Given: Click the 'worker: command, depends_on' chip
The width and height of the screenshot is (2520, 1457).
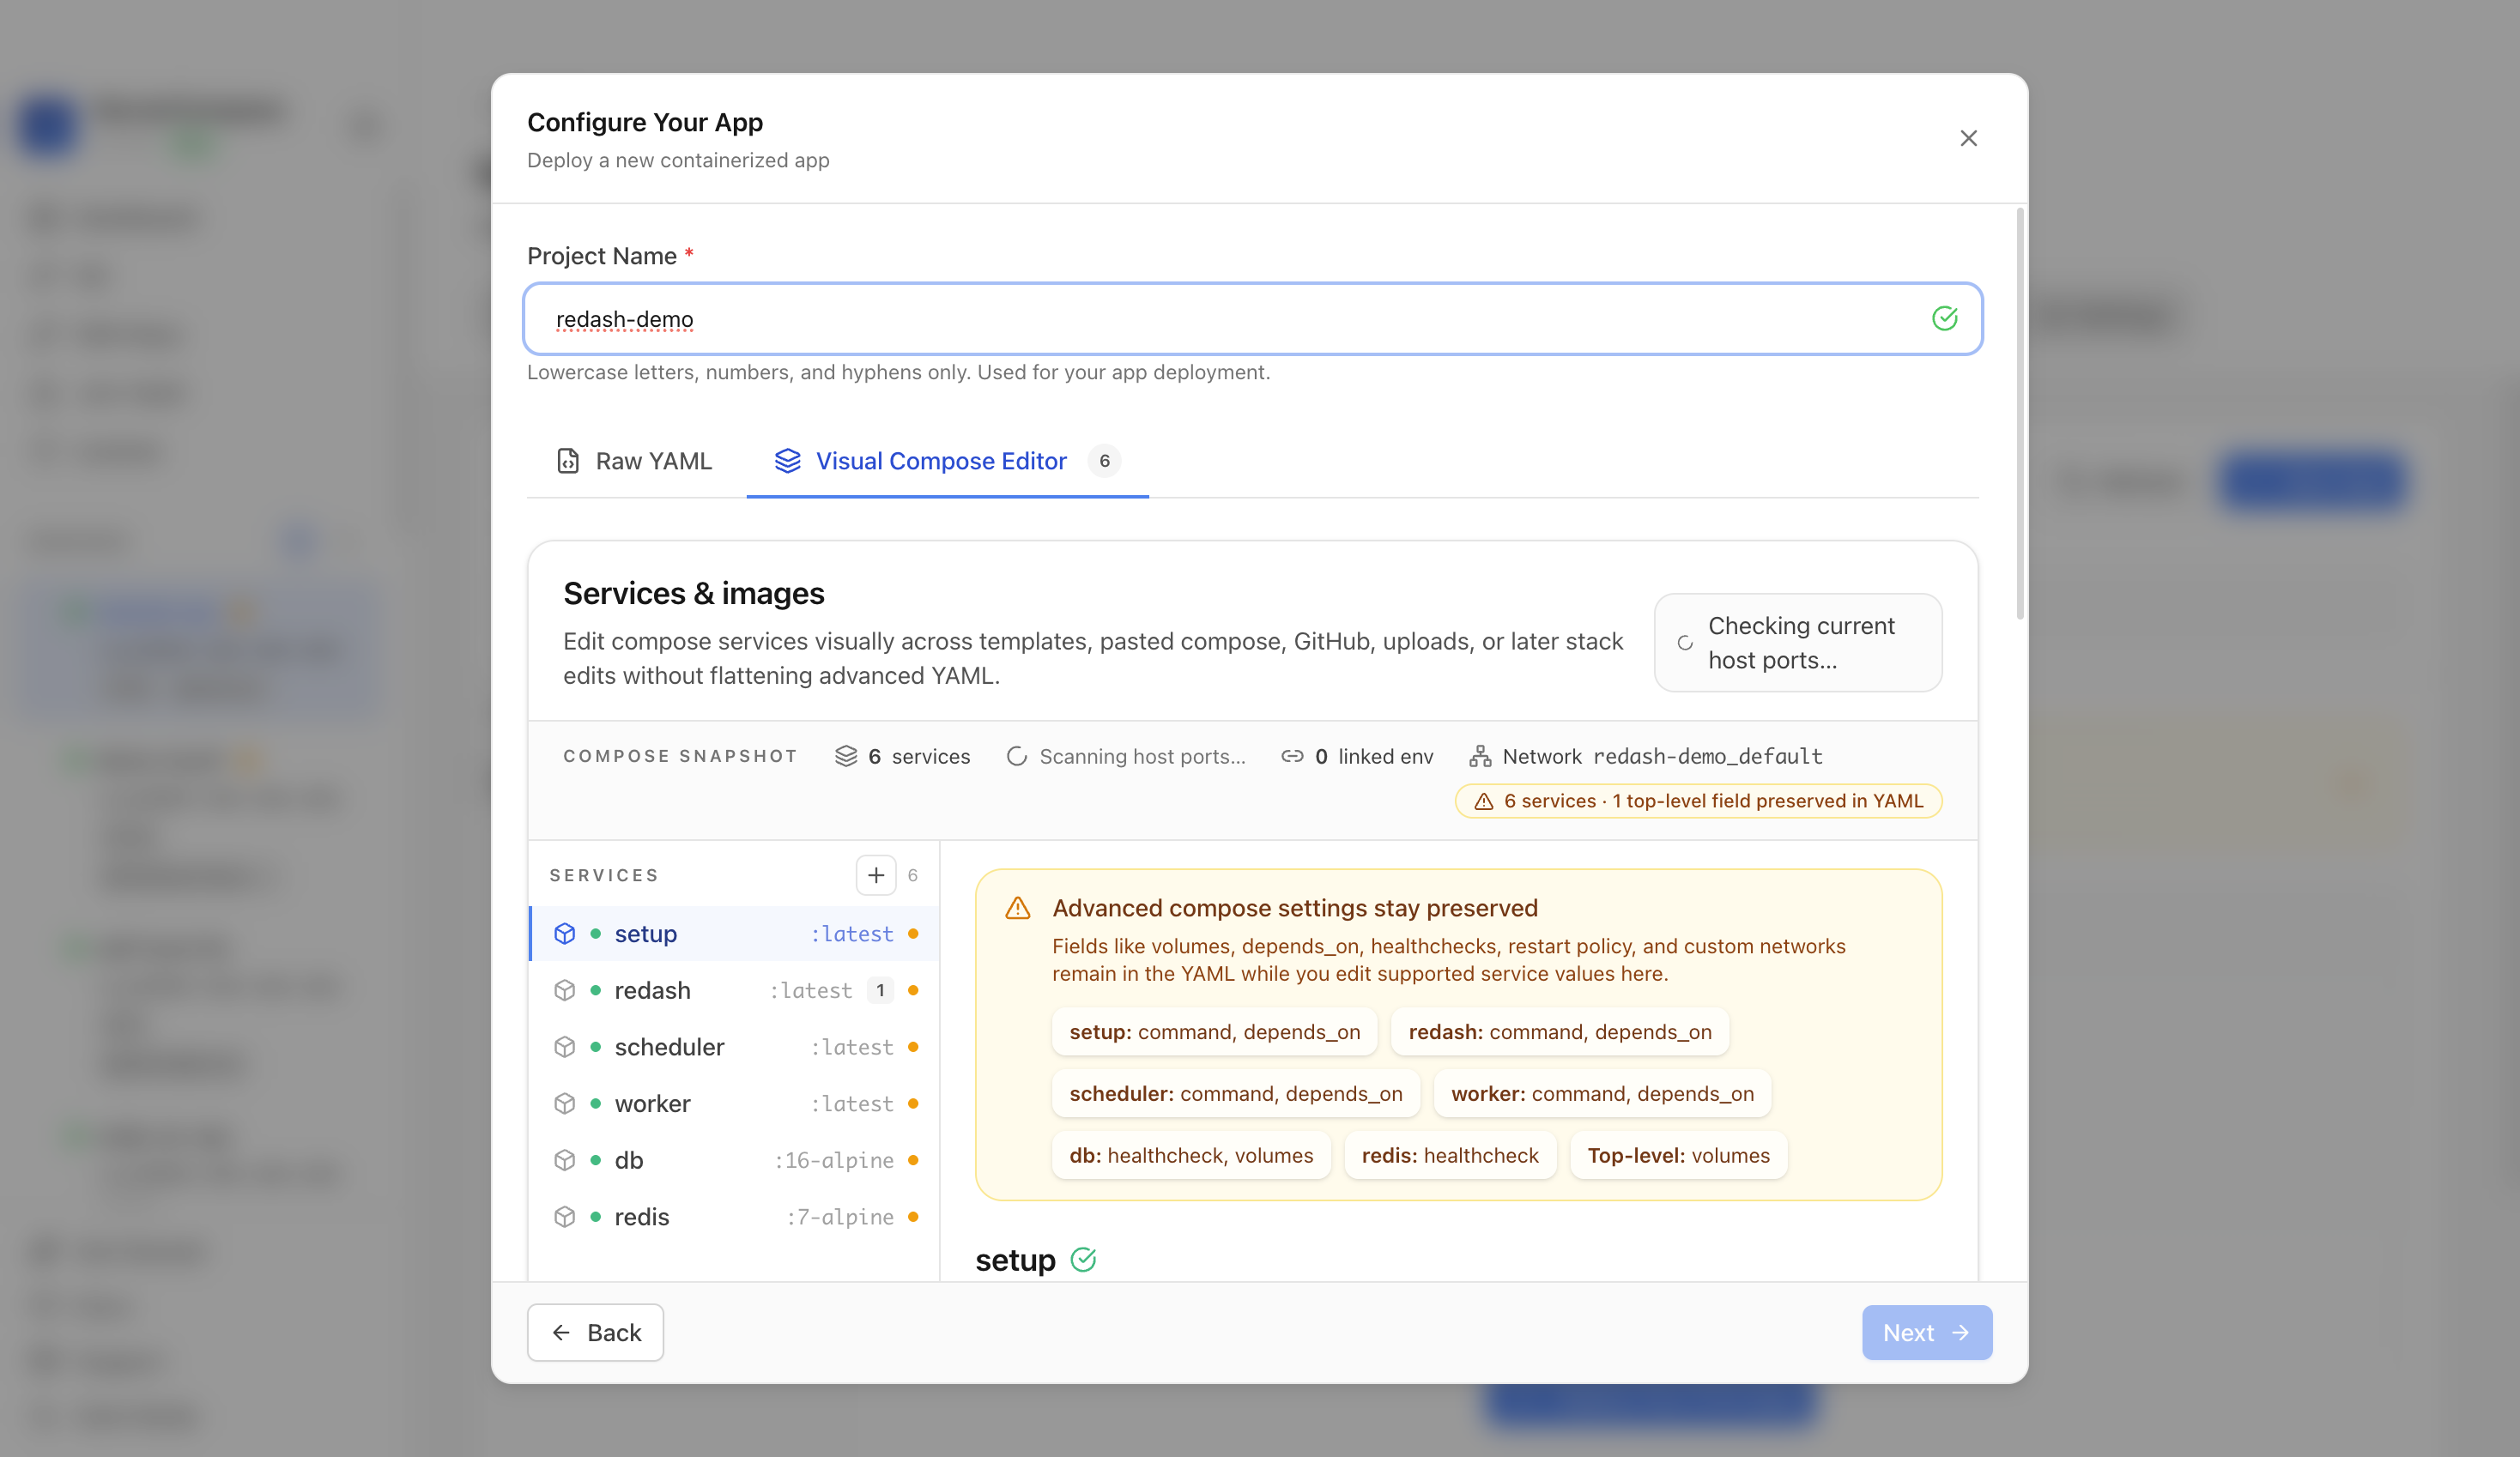Looking at the screenshot, I should [x=1602, y=1094].
